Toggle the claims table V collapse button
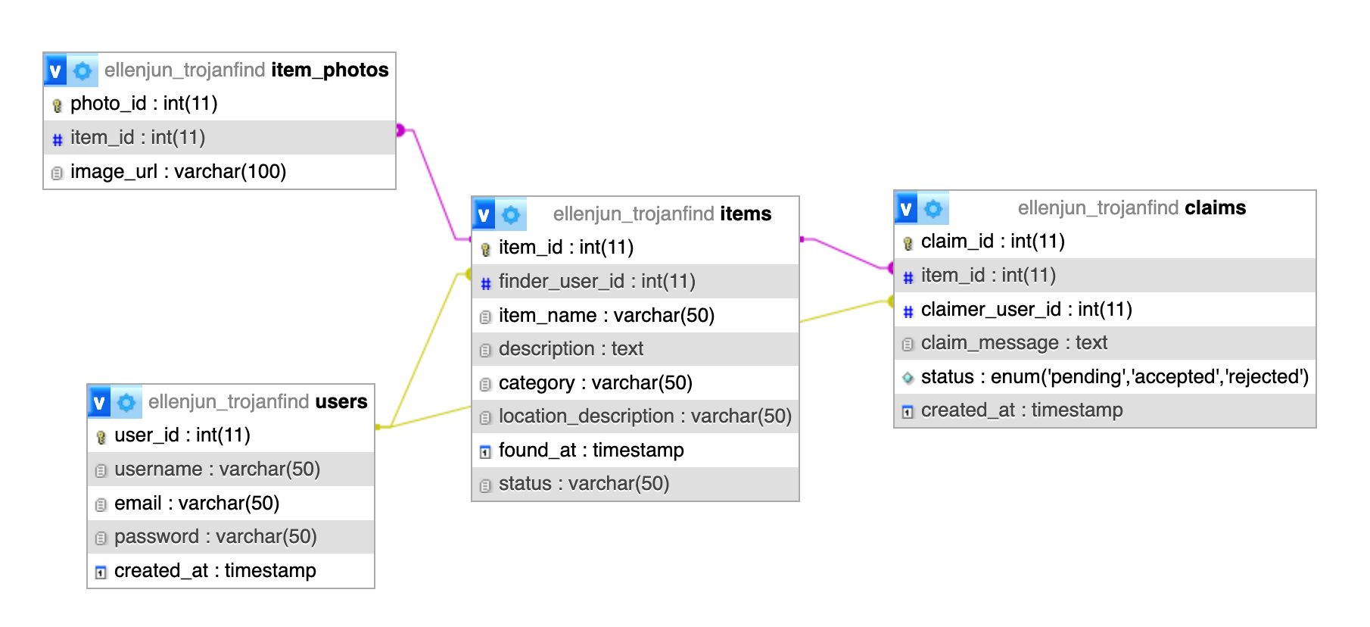Image resolution: width=1370 pixels, height=627 pixels. (906, 209)
